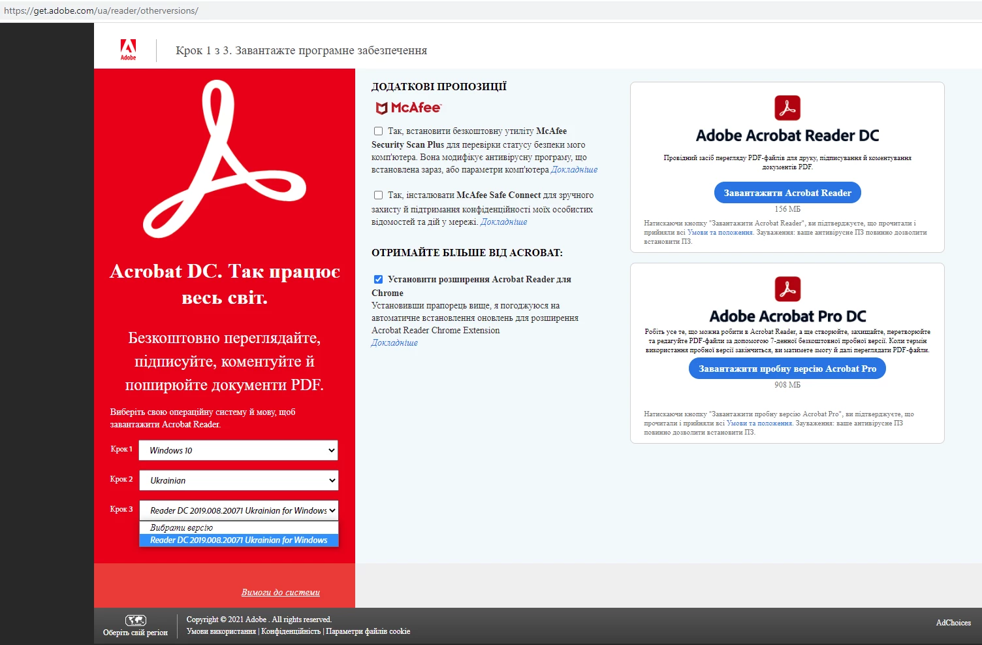The height and width of the screenshot is (645, 982).
Task: Click the Acrobat Pro DC card icon
Action: pyautogui.click(x=787, y=289)
